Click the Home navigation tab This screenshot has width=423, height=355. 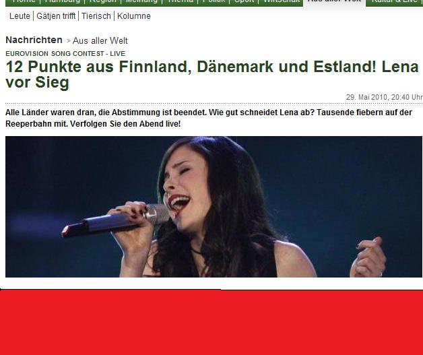point(24,1)
